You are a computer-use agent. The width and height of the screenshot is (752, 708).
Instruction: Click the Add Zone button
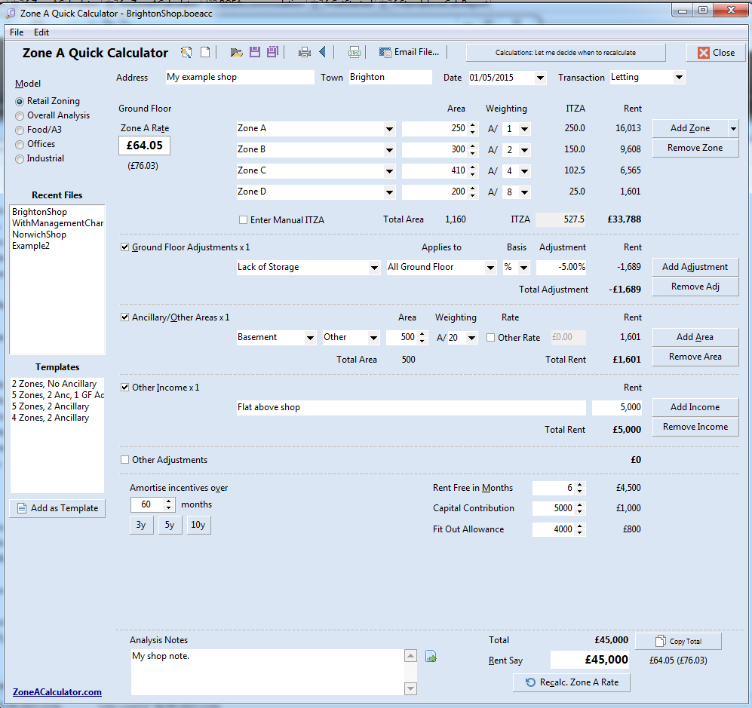tap(690, 128)
